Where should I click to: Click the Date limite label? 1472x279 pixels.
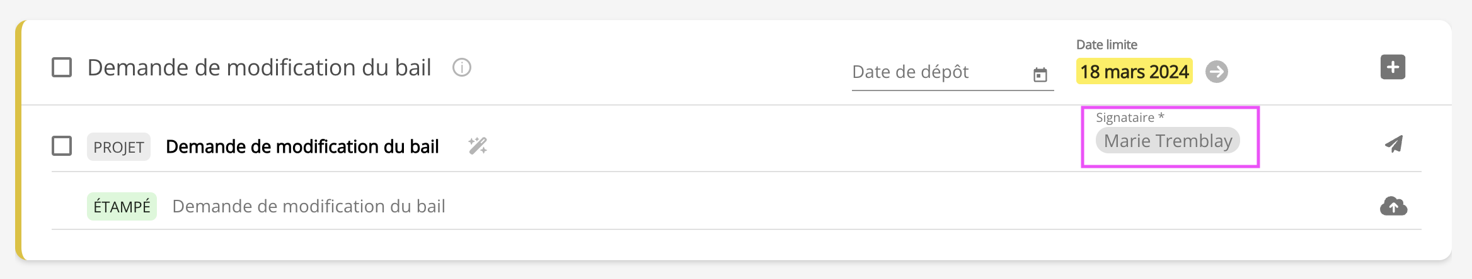point(1107,45)
